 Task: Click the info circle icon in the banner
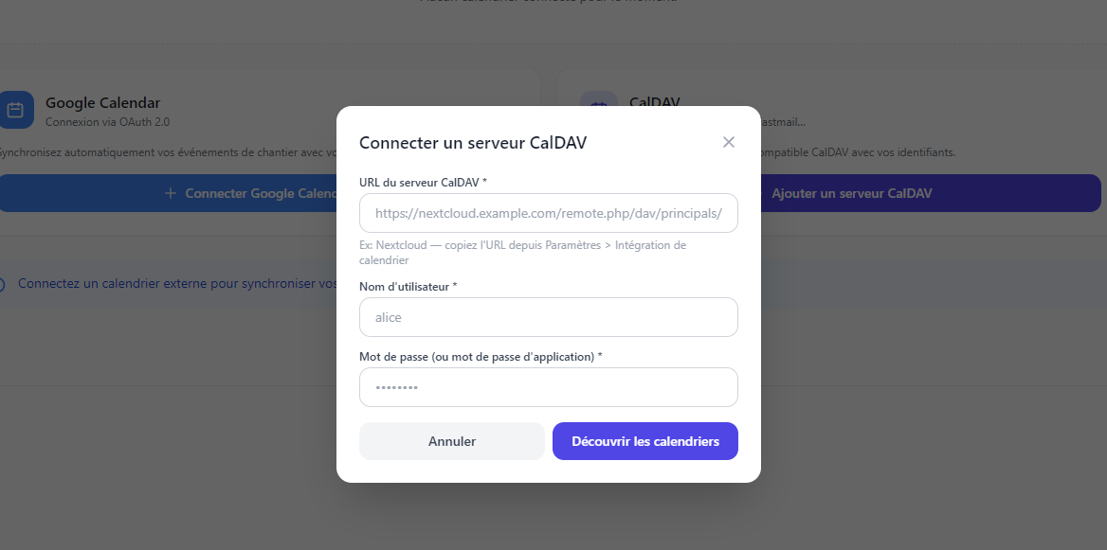[x=2, y=284]
